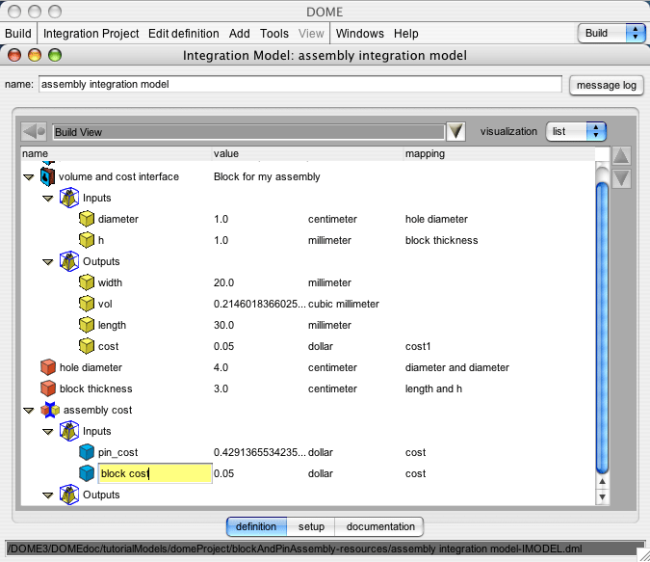
Task: Click the Inputs group icon under assembly cost
Action: [68, 431]
